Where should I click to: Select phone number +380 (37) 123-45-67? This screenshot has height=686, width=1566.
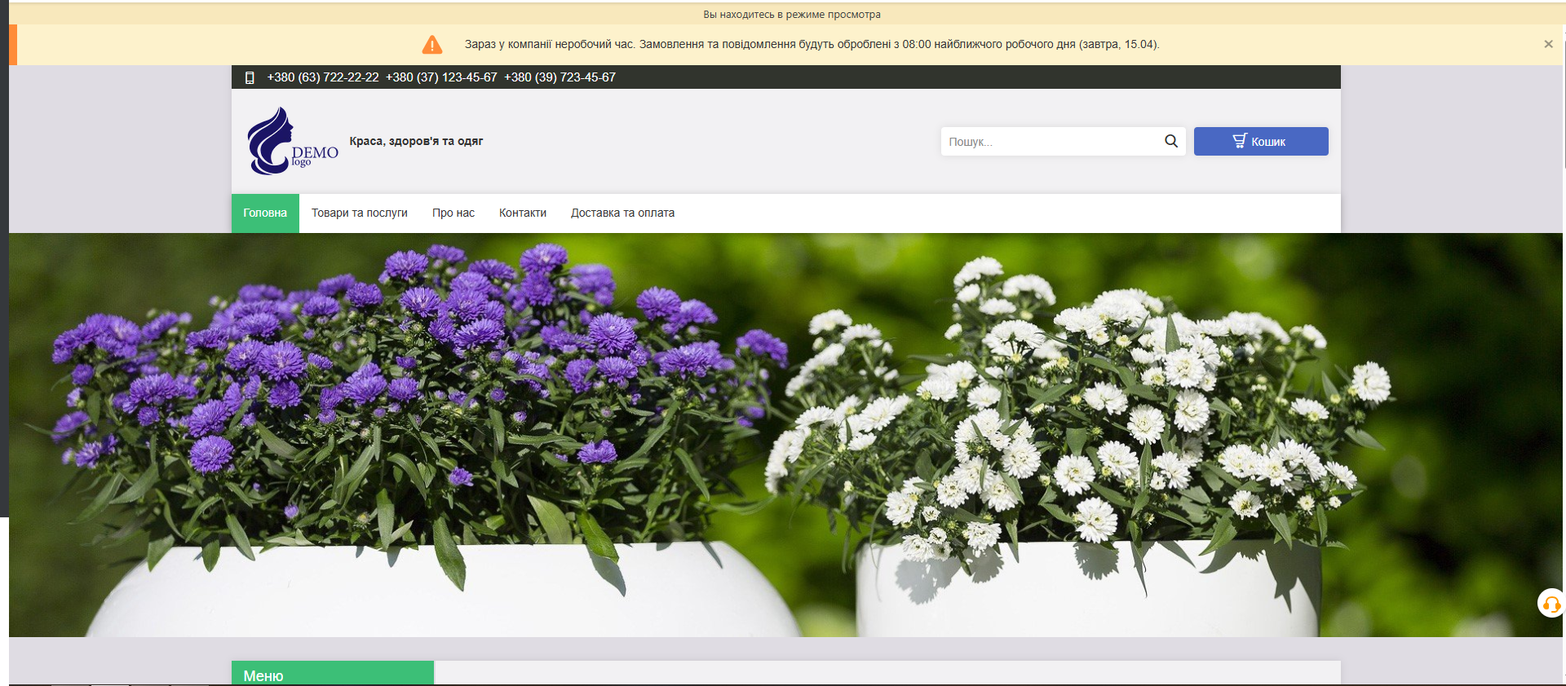(441, 77)
